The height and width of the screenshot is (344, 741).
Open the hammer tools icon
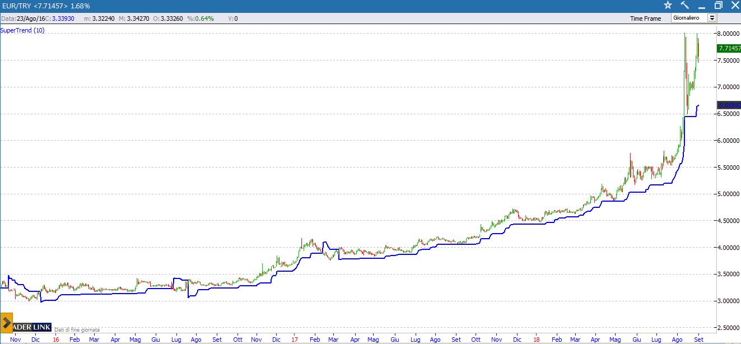point(684,5)
